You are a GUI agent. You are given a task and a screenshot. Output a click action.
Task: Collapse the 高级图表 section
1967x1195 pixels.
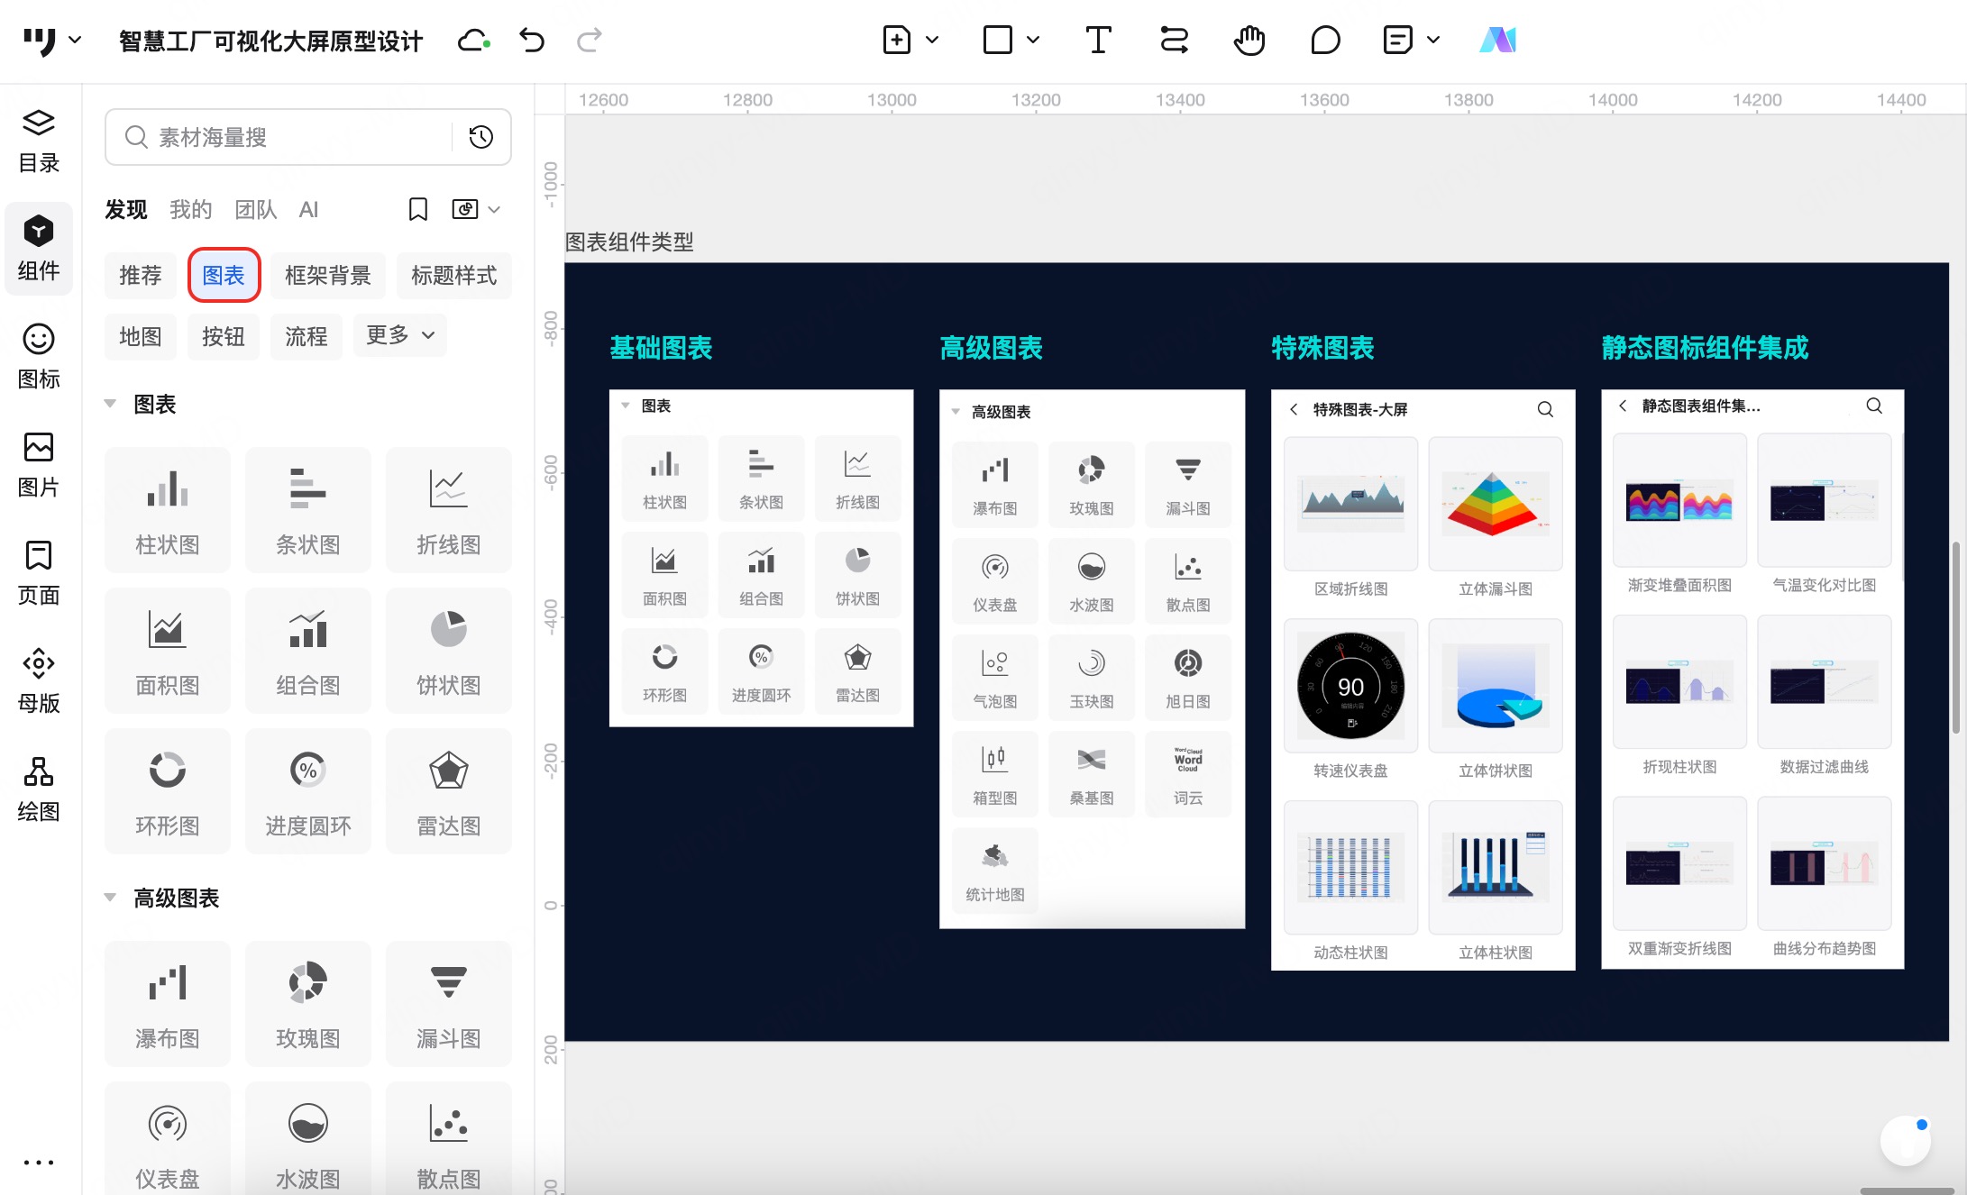coord(110,898)
